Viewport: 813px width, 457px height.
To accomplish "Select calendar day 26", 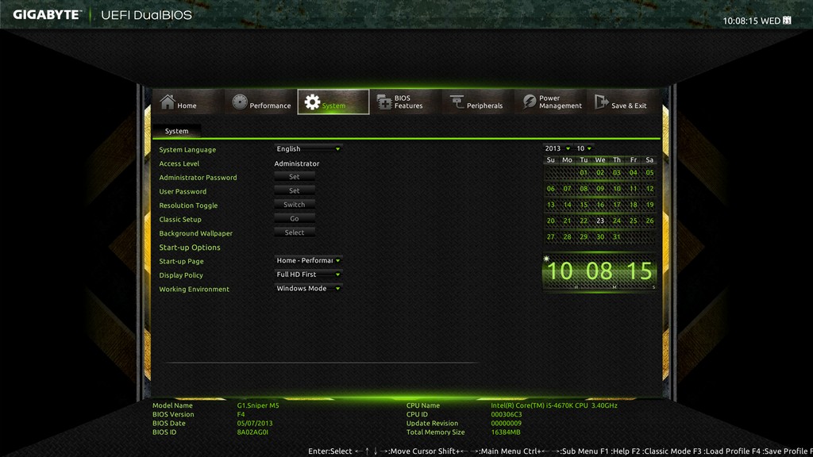I will pyautogui.click(x=649, y=221).
